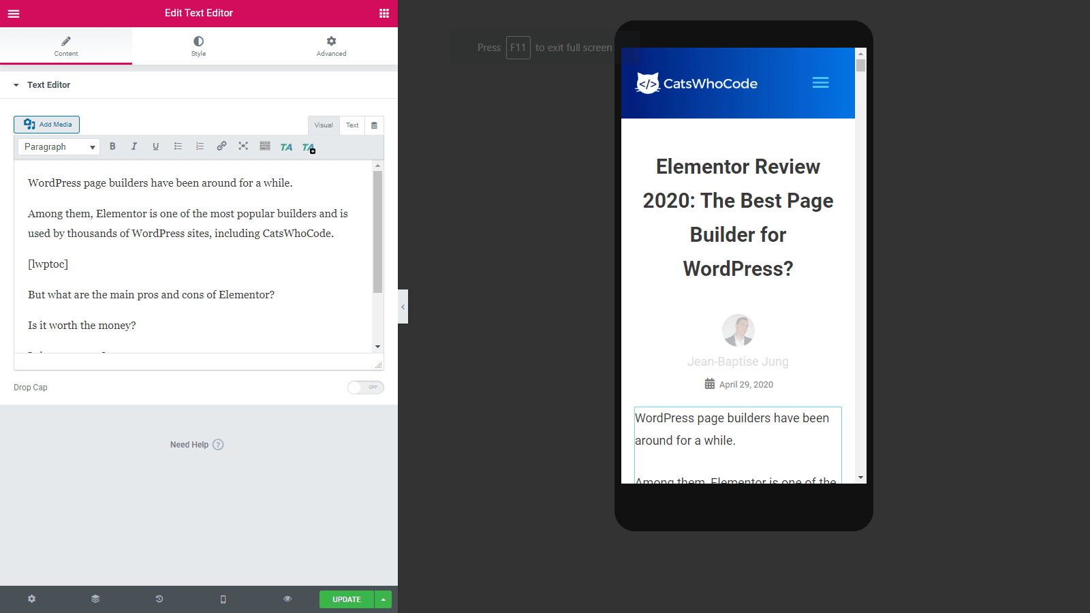Click the preview scrollbar up arrow
Viewport: 1090px width, 613px height.
861,53
